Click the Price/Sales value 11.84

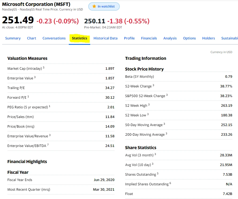(x=110, y=117)
